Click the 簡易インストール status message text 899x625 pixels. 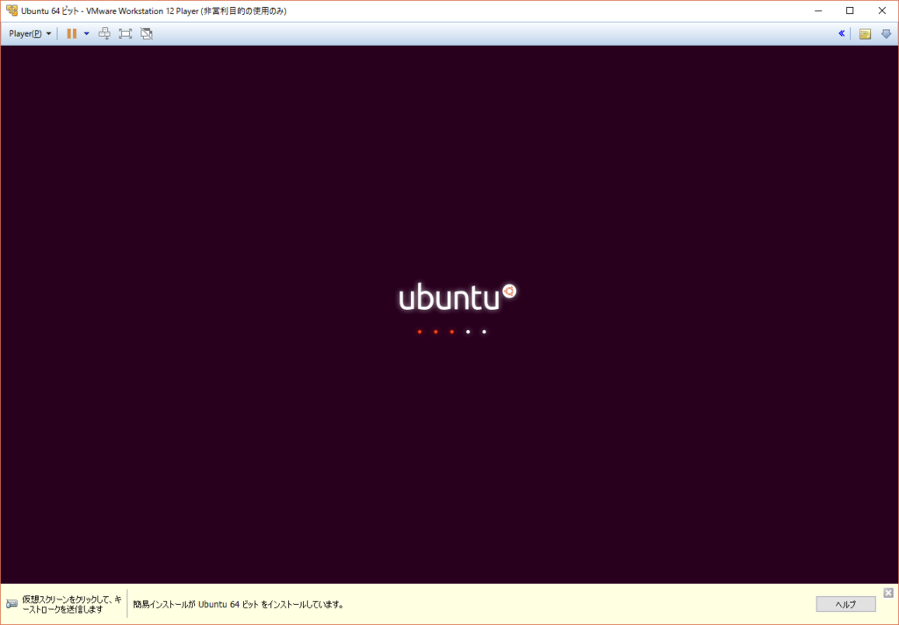(239, 604)
